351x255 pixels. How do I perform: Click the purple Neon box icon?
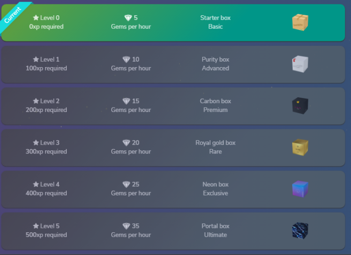click(x=300, y=189)
